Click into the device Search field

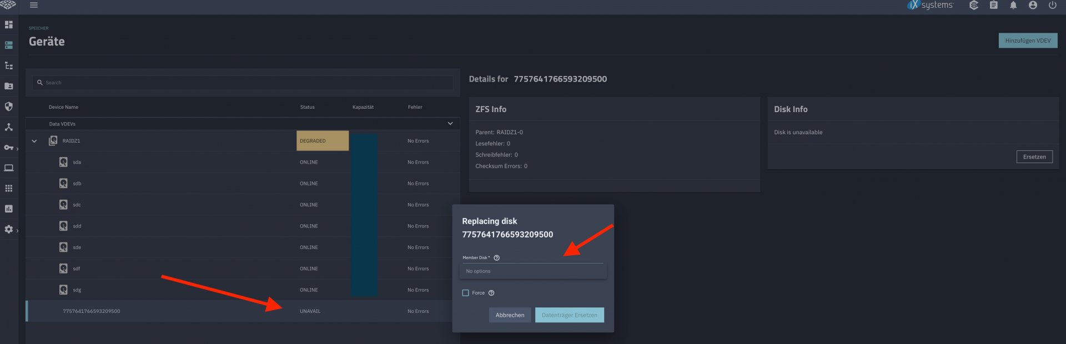[243, 83]
